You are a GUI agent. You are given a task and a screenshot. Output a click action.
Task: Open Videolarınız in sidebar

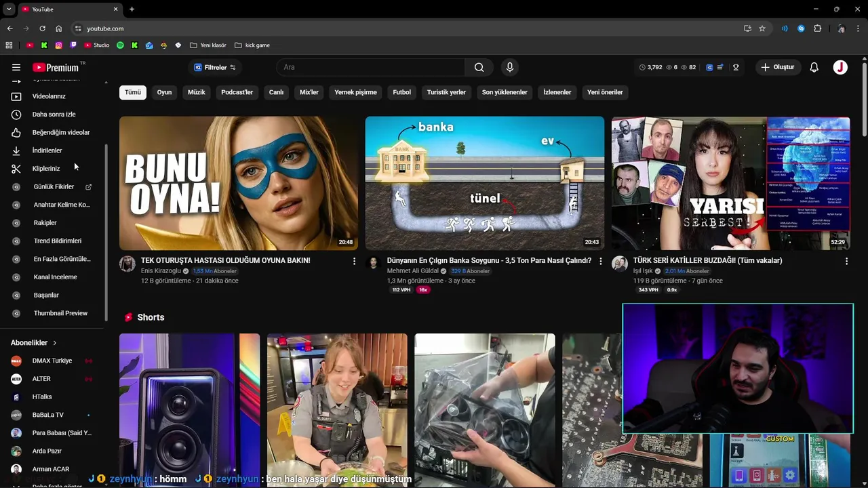(x=54, y=96)
